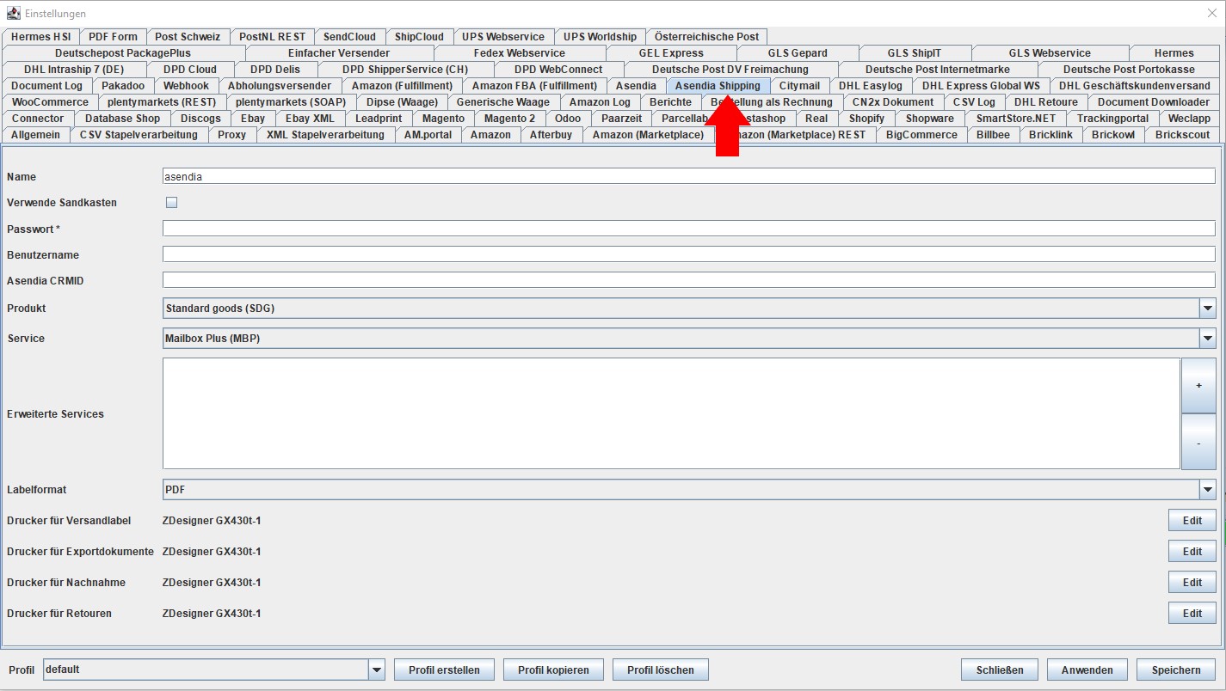The height and width of the screenshot is (691, 1226).
Task: Open the GLS Webservice tab
Action: (1050, 53)
